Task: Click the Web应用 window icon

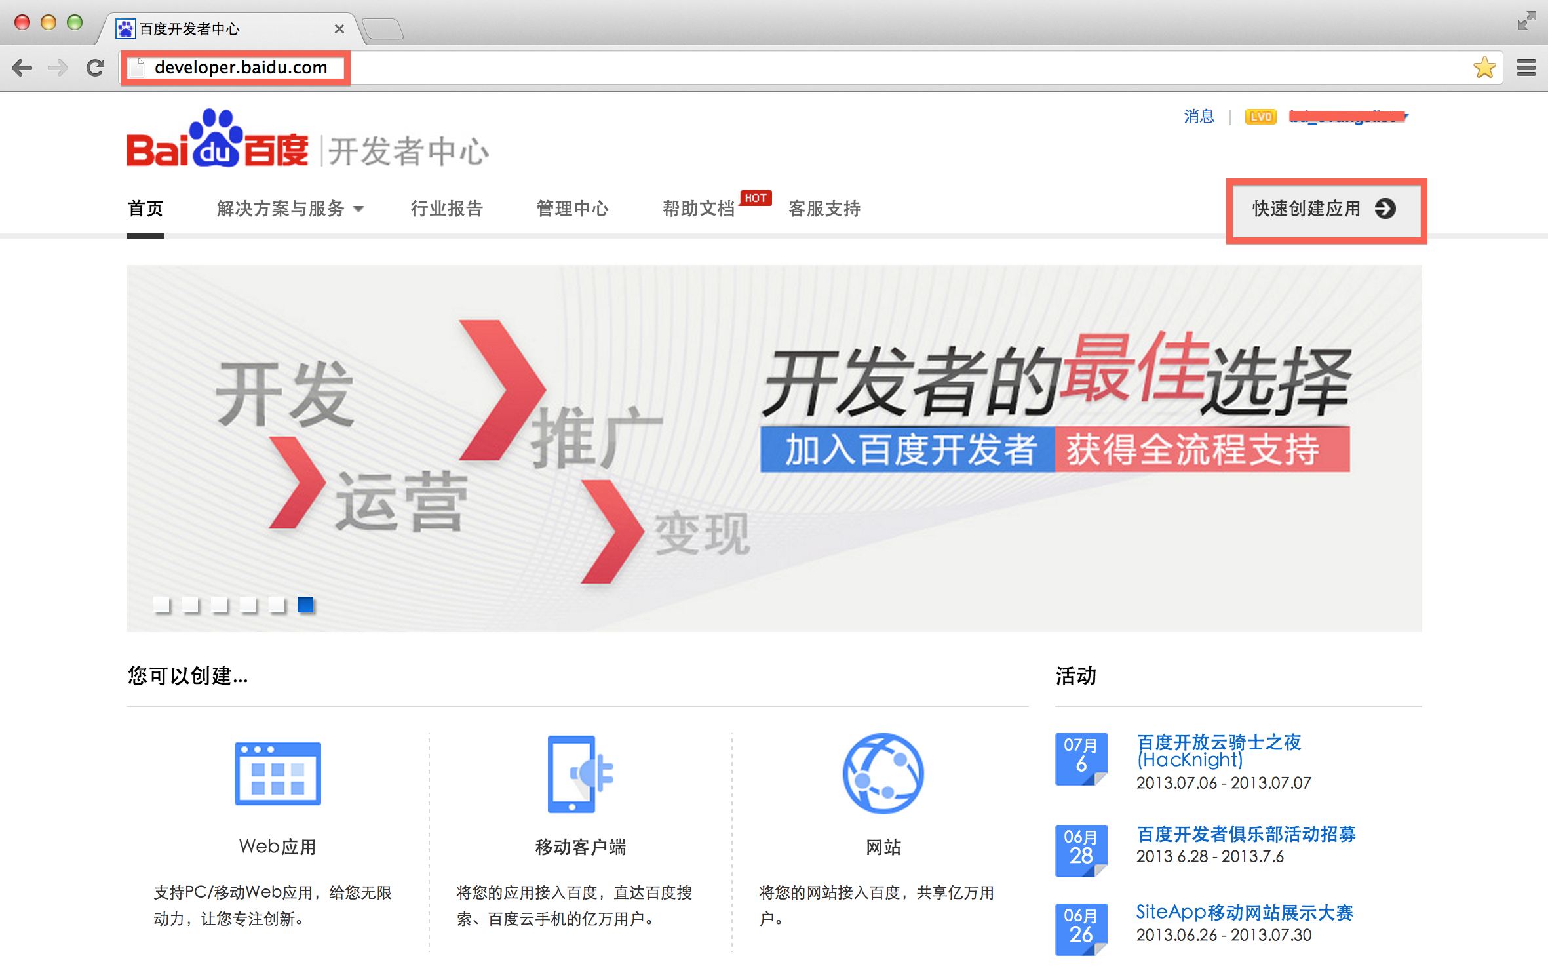Action: (x=278, y=773)
